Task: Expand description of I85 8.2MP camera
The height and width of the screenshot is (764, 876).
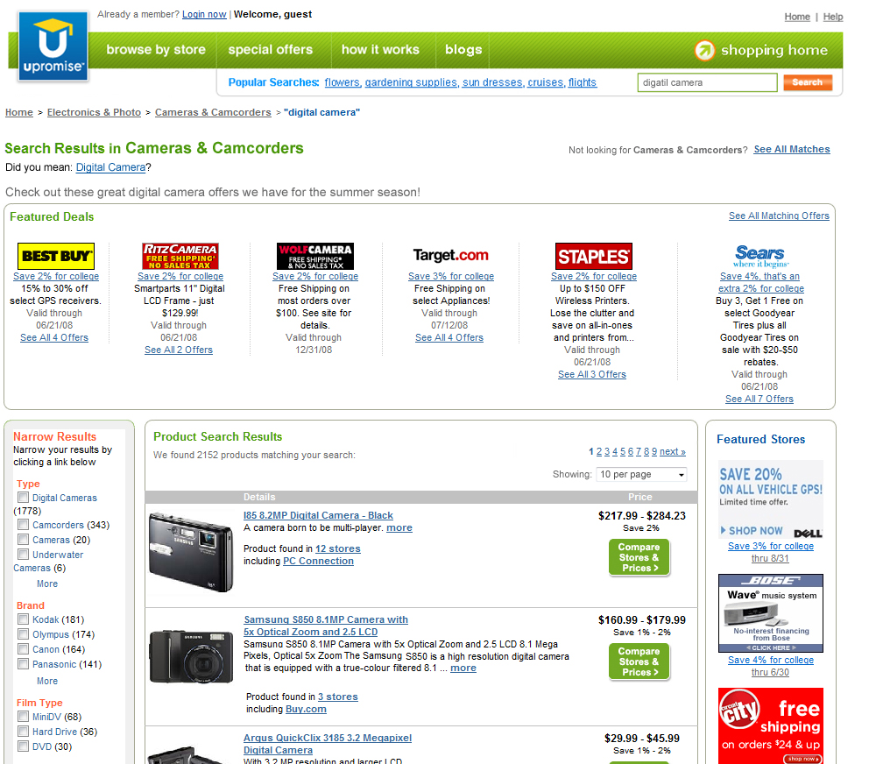Action: [x=399, y=527]
